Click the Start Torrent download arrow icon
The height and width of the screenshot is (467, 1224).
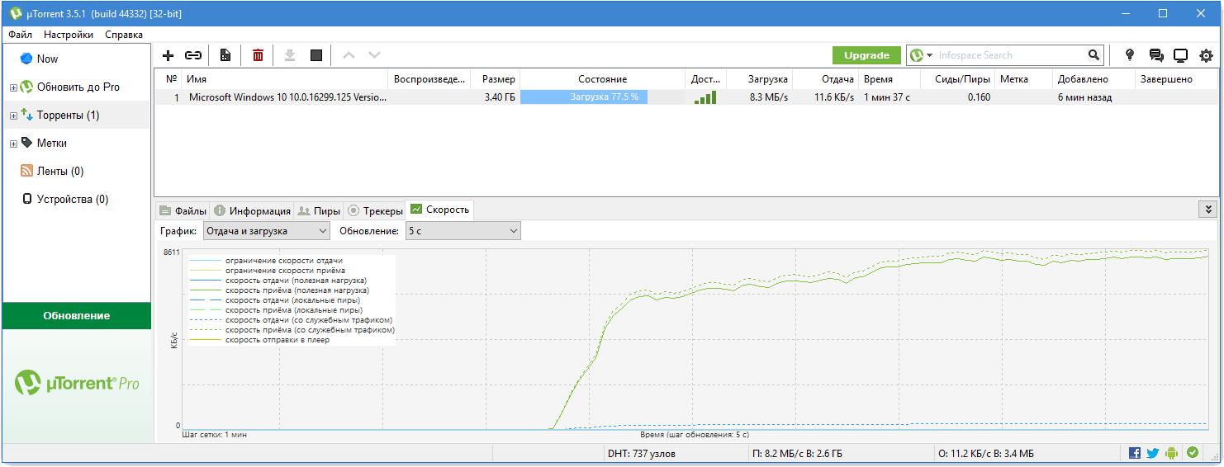(x=290, y=55)
